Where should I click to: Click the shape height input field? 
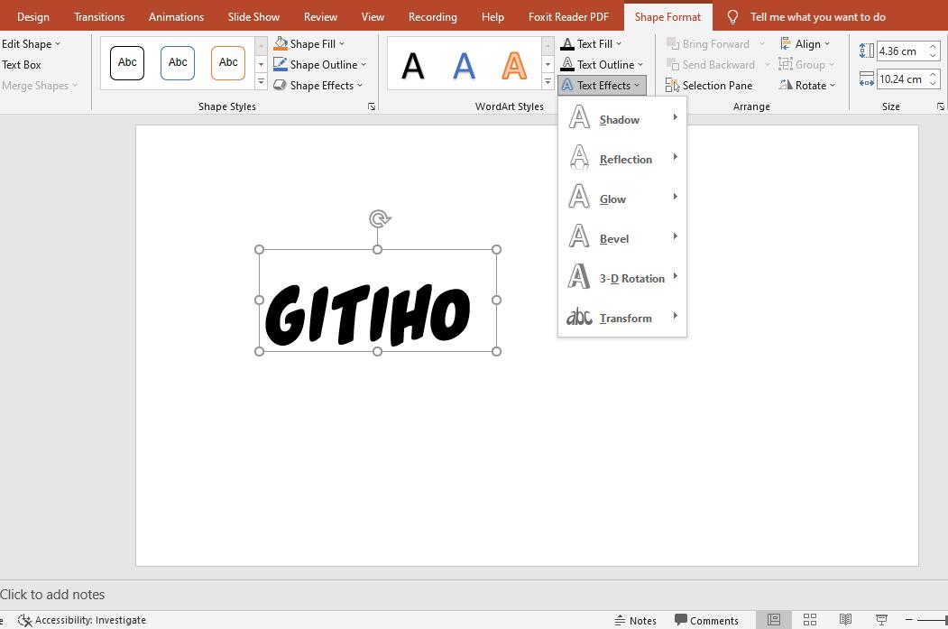[x=899, y=51]
